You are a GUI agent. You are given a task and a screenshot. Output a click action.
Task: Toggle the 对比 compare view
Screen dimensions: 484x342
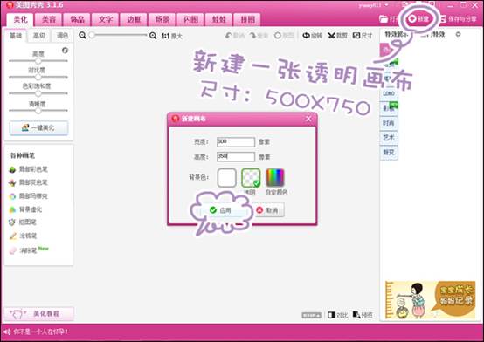click(x=338, y=315)
